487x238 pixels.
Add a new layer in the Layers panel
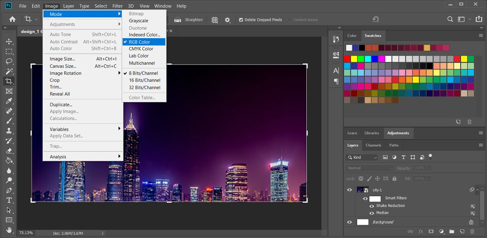[x=461, y=232]
